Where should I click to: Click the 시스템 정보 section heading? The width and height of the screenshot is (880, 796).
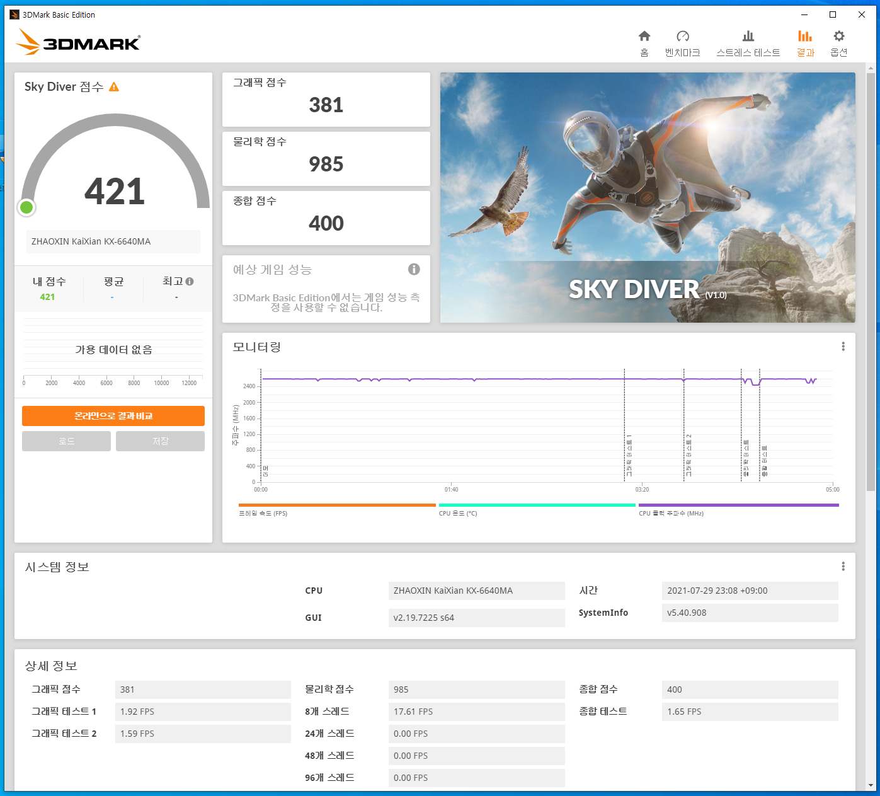(57, 567)
